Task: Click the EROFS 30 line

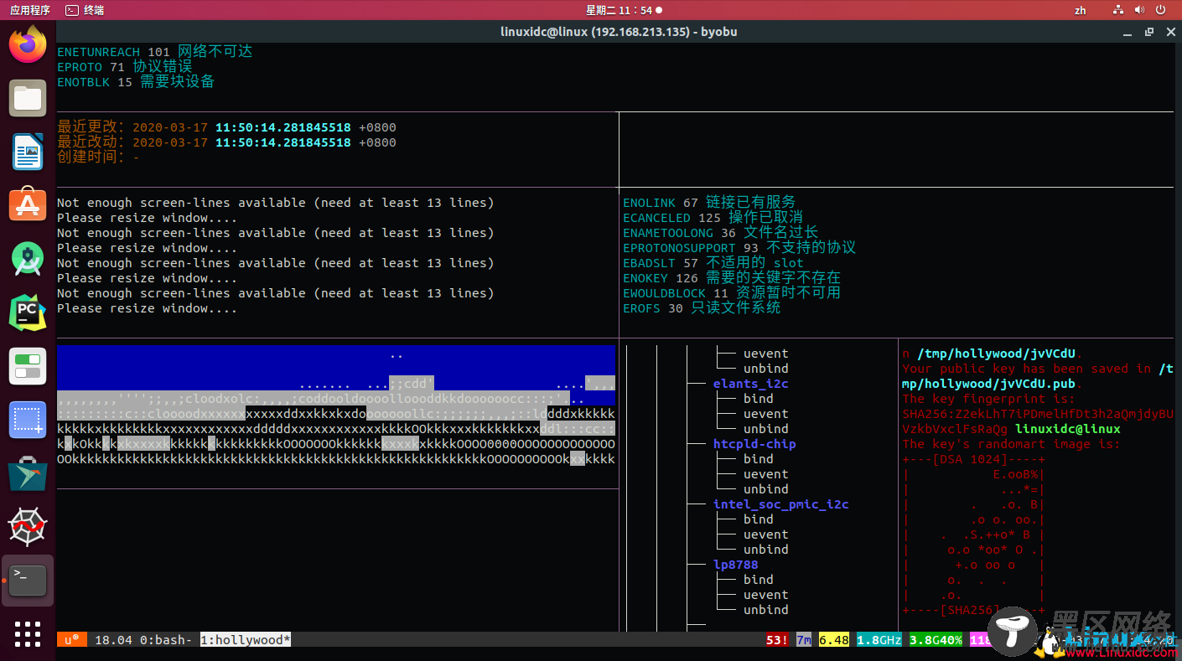Action: pos(702,308)
